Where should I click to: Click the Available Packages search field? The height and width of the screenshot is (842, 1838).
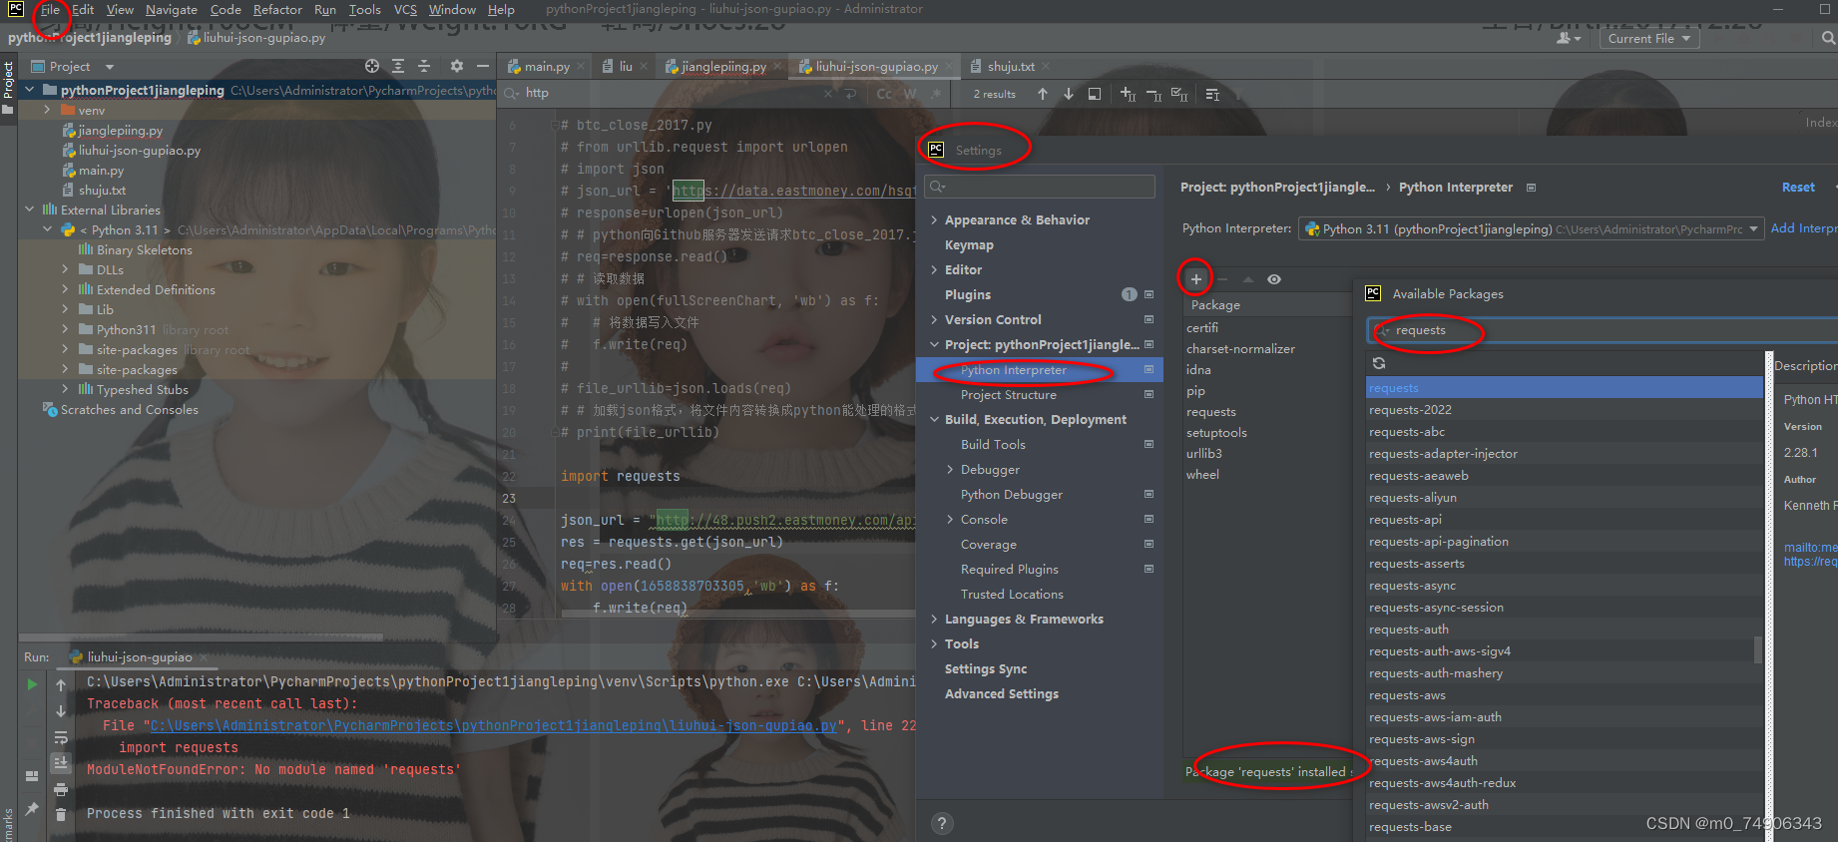click(x=1602, y=330)
